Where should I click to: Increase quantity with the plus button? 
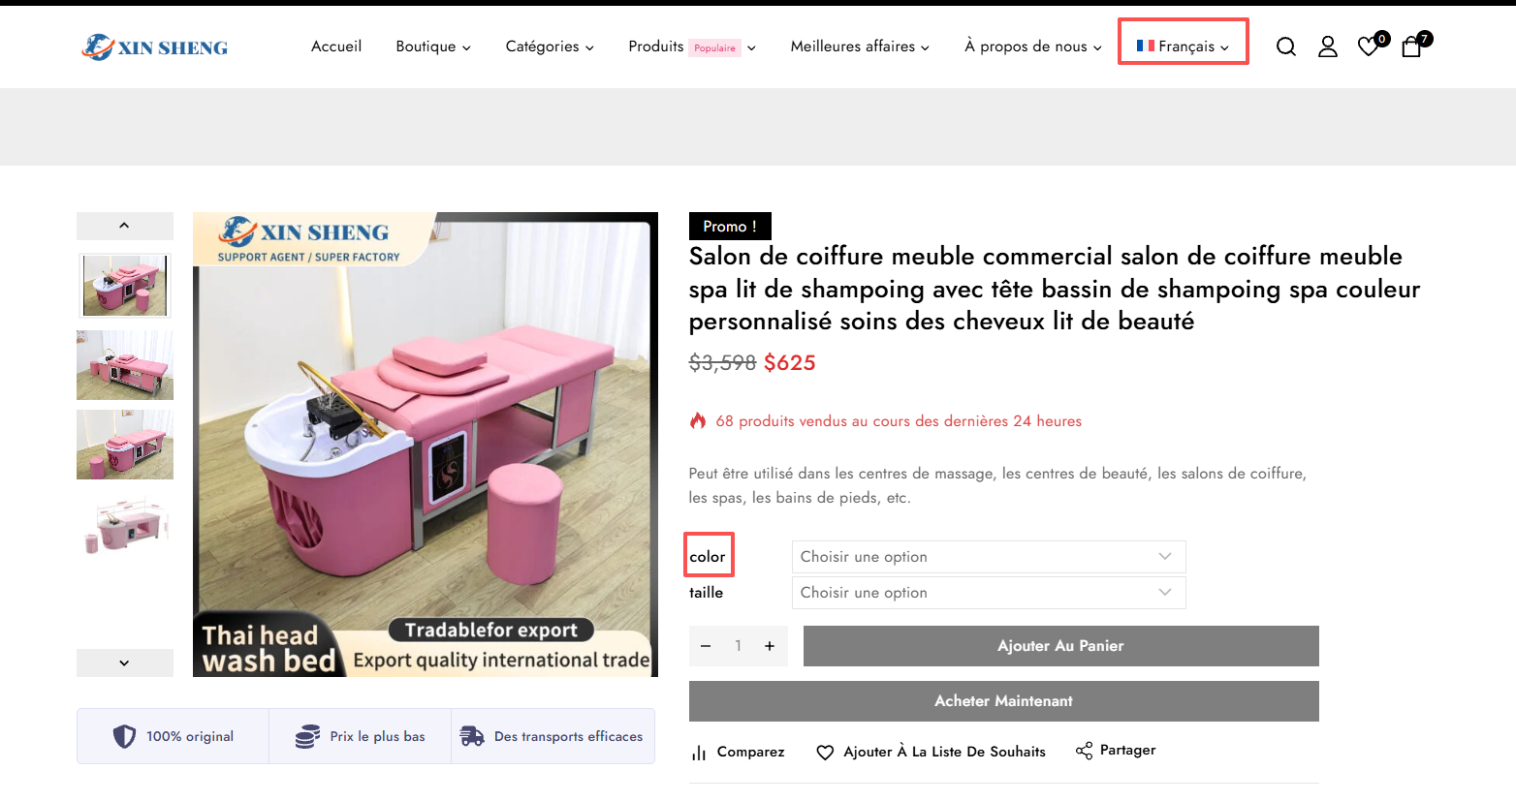click(x=770, y=646)
